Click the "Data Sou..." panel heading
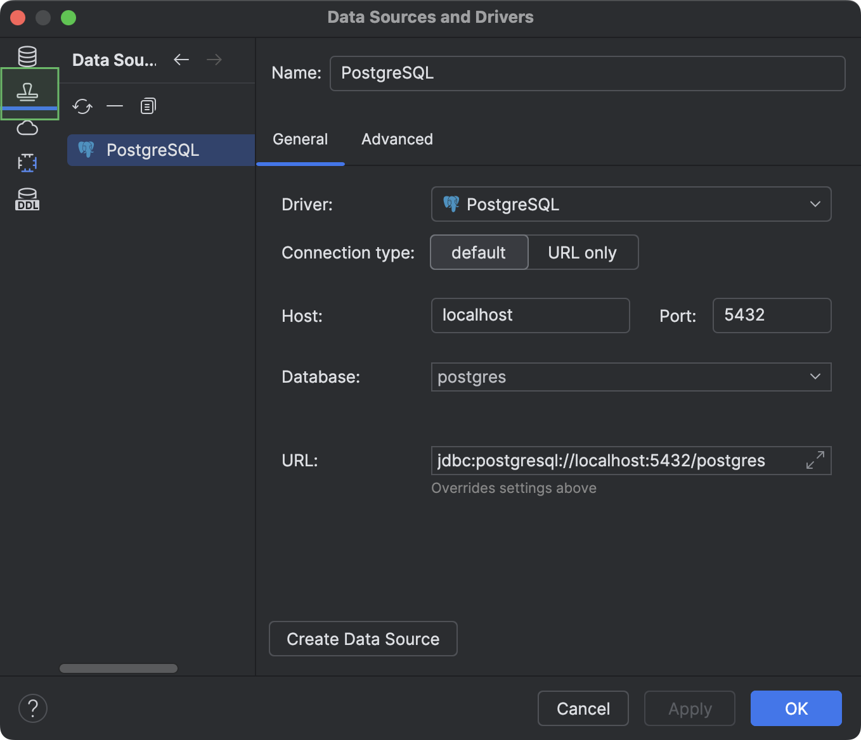The width and height of the screenshot is (861, 740). [x=114, y=60]
